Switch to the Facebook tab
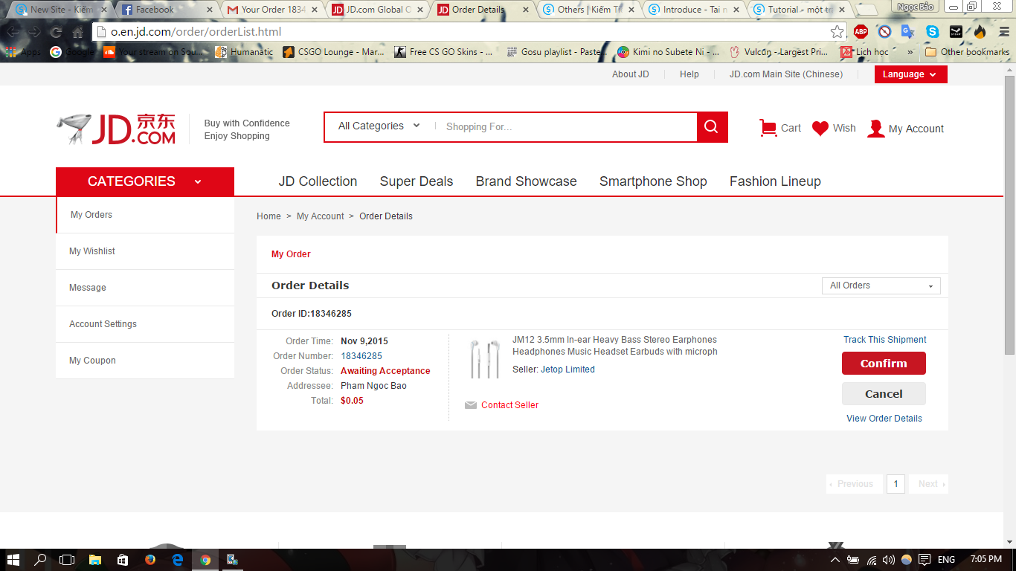 tap(168, 10)
